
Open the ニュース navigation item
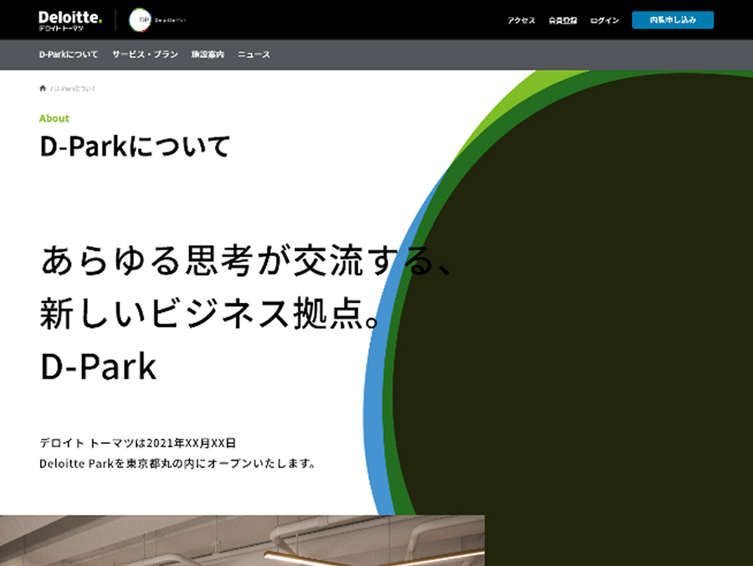tap(254, 54)
